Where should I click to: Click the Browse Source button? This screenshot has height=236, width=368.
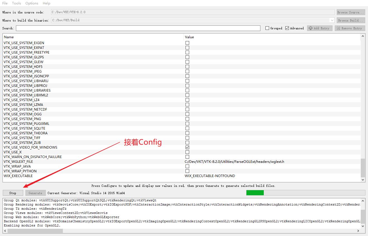(x=351, y=12)
